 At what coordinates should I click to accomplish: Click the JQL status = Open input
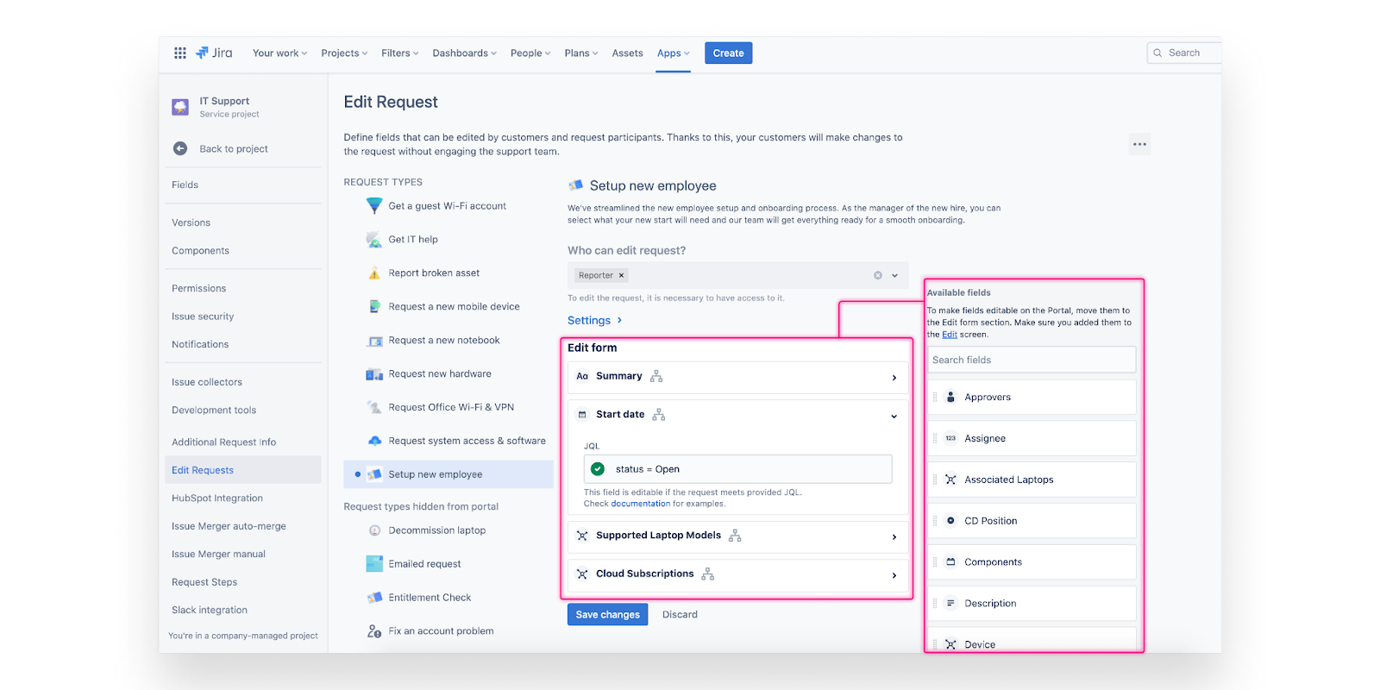point(738,469)
